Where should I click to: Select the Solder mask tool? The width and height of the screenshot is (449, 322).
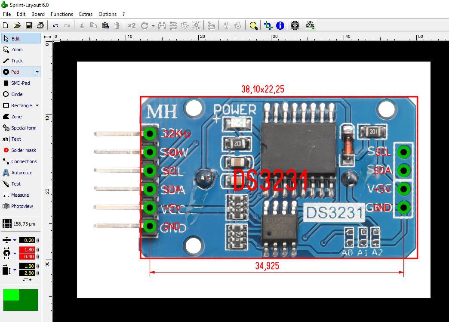[x=21, y=150]
